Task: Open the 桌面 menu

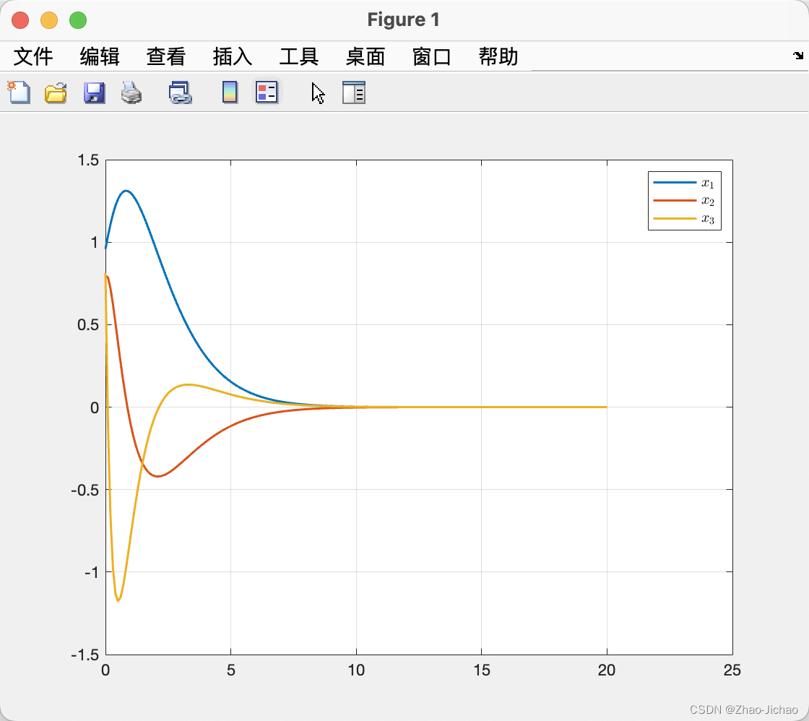Action: point(365,56)
